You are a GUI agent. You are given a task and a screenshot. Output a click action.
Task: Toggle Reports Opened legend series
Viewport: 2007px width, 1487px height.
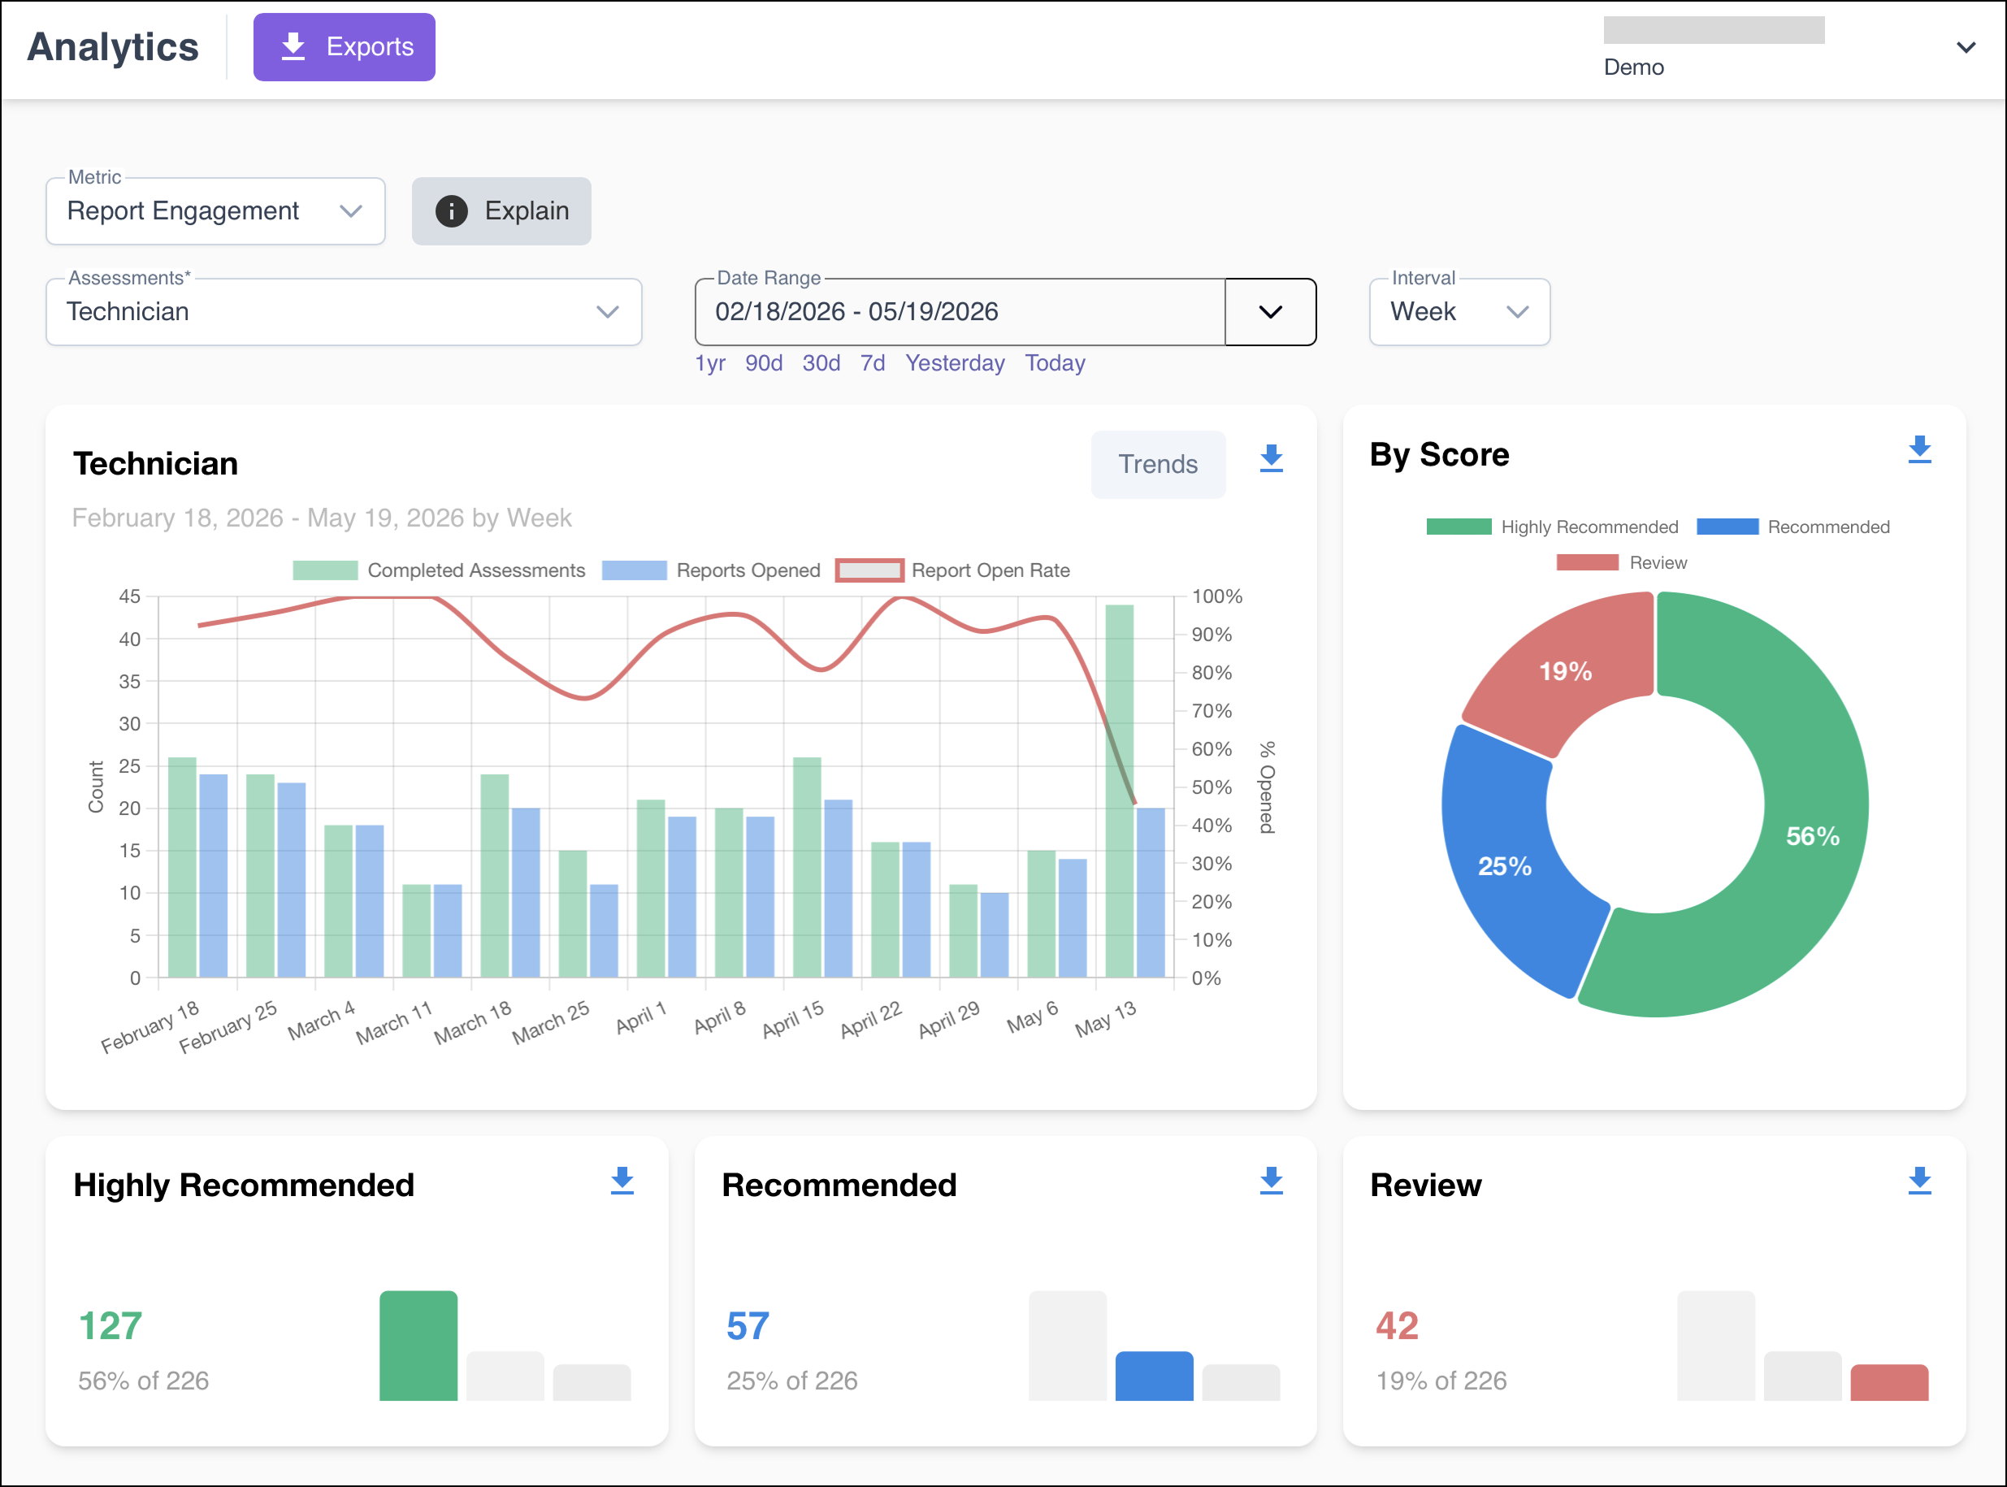point(711,570)
